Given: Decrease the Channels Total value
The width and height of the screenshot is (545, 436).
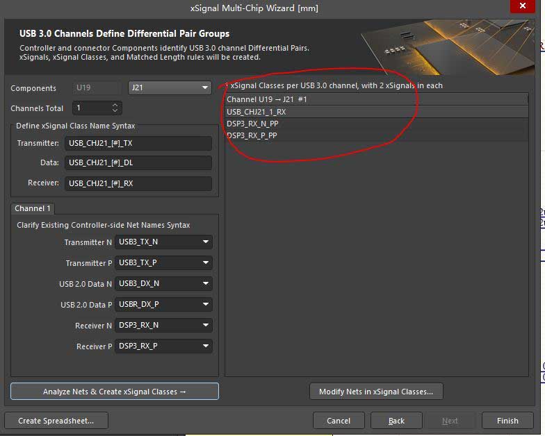Looking at the screenshot, I should tap(115, 111).
